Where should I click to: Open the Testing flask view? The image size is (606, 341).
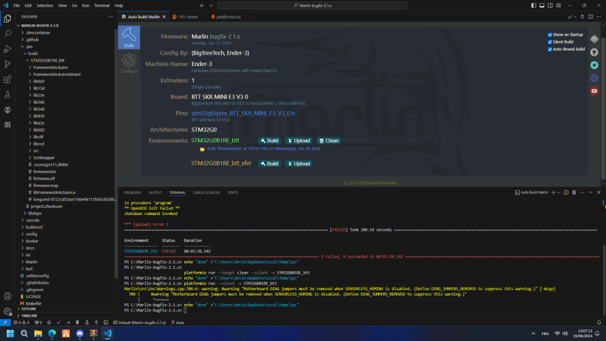(x=7, y=94)
